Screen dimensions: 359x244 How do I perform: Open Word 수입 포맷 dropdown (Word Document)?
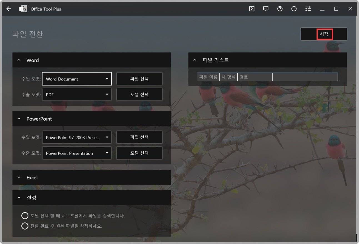click(77, 79)
